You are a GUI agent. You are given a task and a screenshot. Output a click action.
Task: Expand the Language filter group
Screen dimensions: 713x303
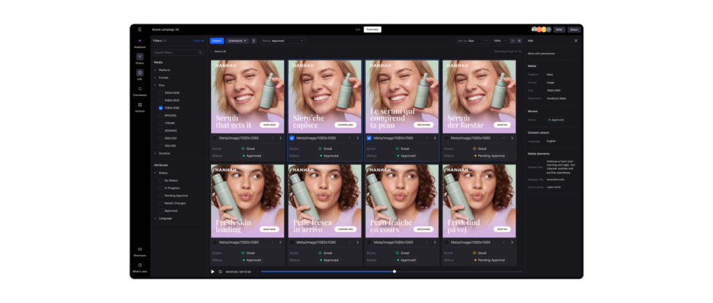point(155,219)
